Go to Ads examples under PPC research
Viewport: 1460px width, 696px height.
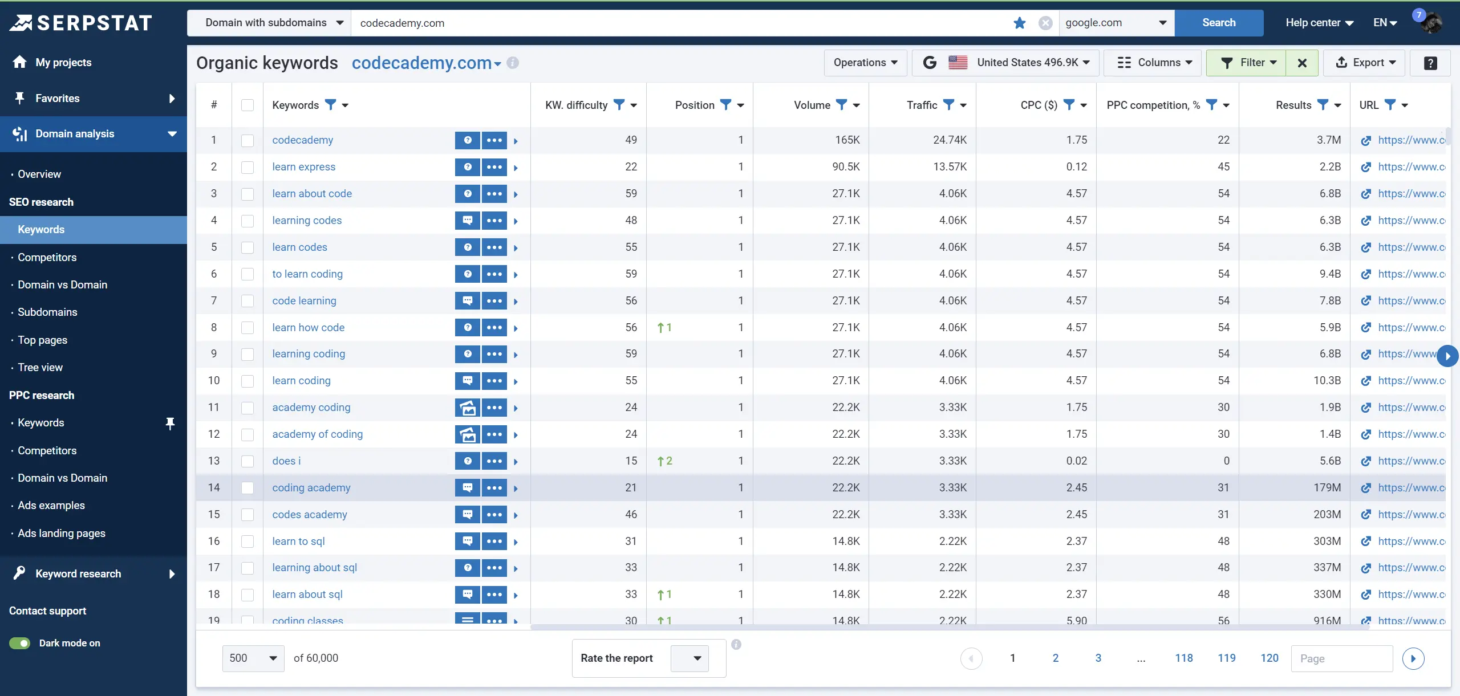pos(51,505)
